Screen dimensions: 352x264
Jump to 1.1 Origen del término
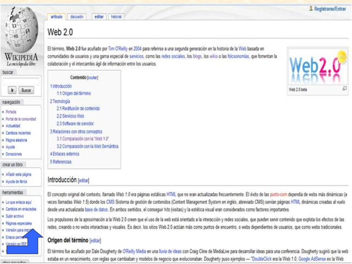(x=74, y=93)
